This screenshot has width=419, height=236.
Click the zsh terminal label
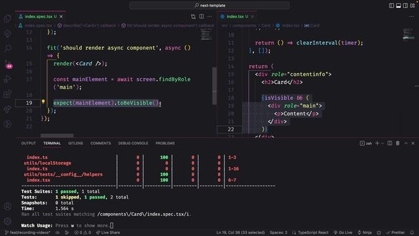(366, 144)
